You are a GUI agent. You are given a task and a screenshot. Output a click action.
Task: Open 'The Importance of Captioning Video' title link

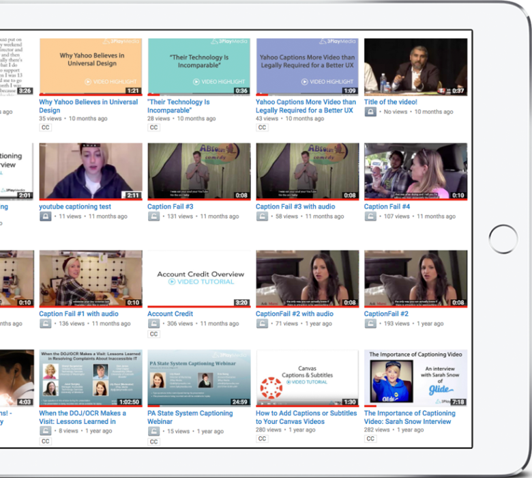[409, 417]
